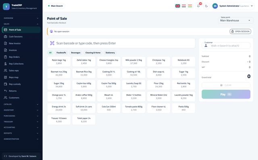Expand the Overview sidebar section

[21, 18]
